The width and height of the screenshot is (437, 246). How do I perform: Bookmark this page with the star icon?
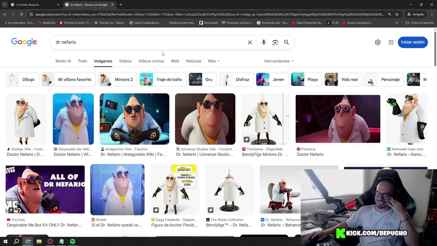tap(397, 14)
